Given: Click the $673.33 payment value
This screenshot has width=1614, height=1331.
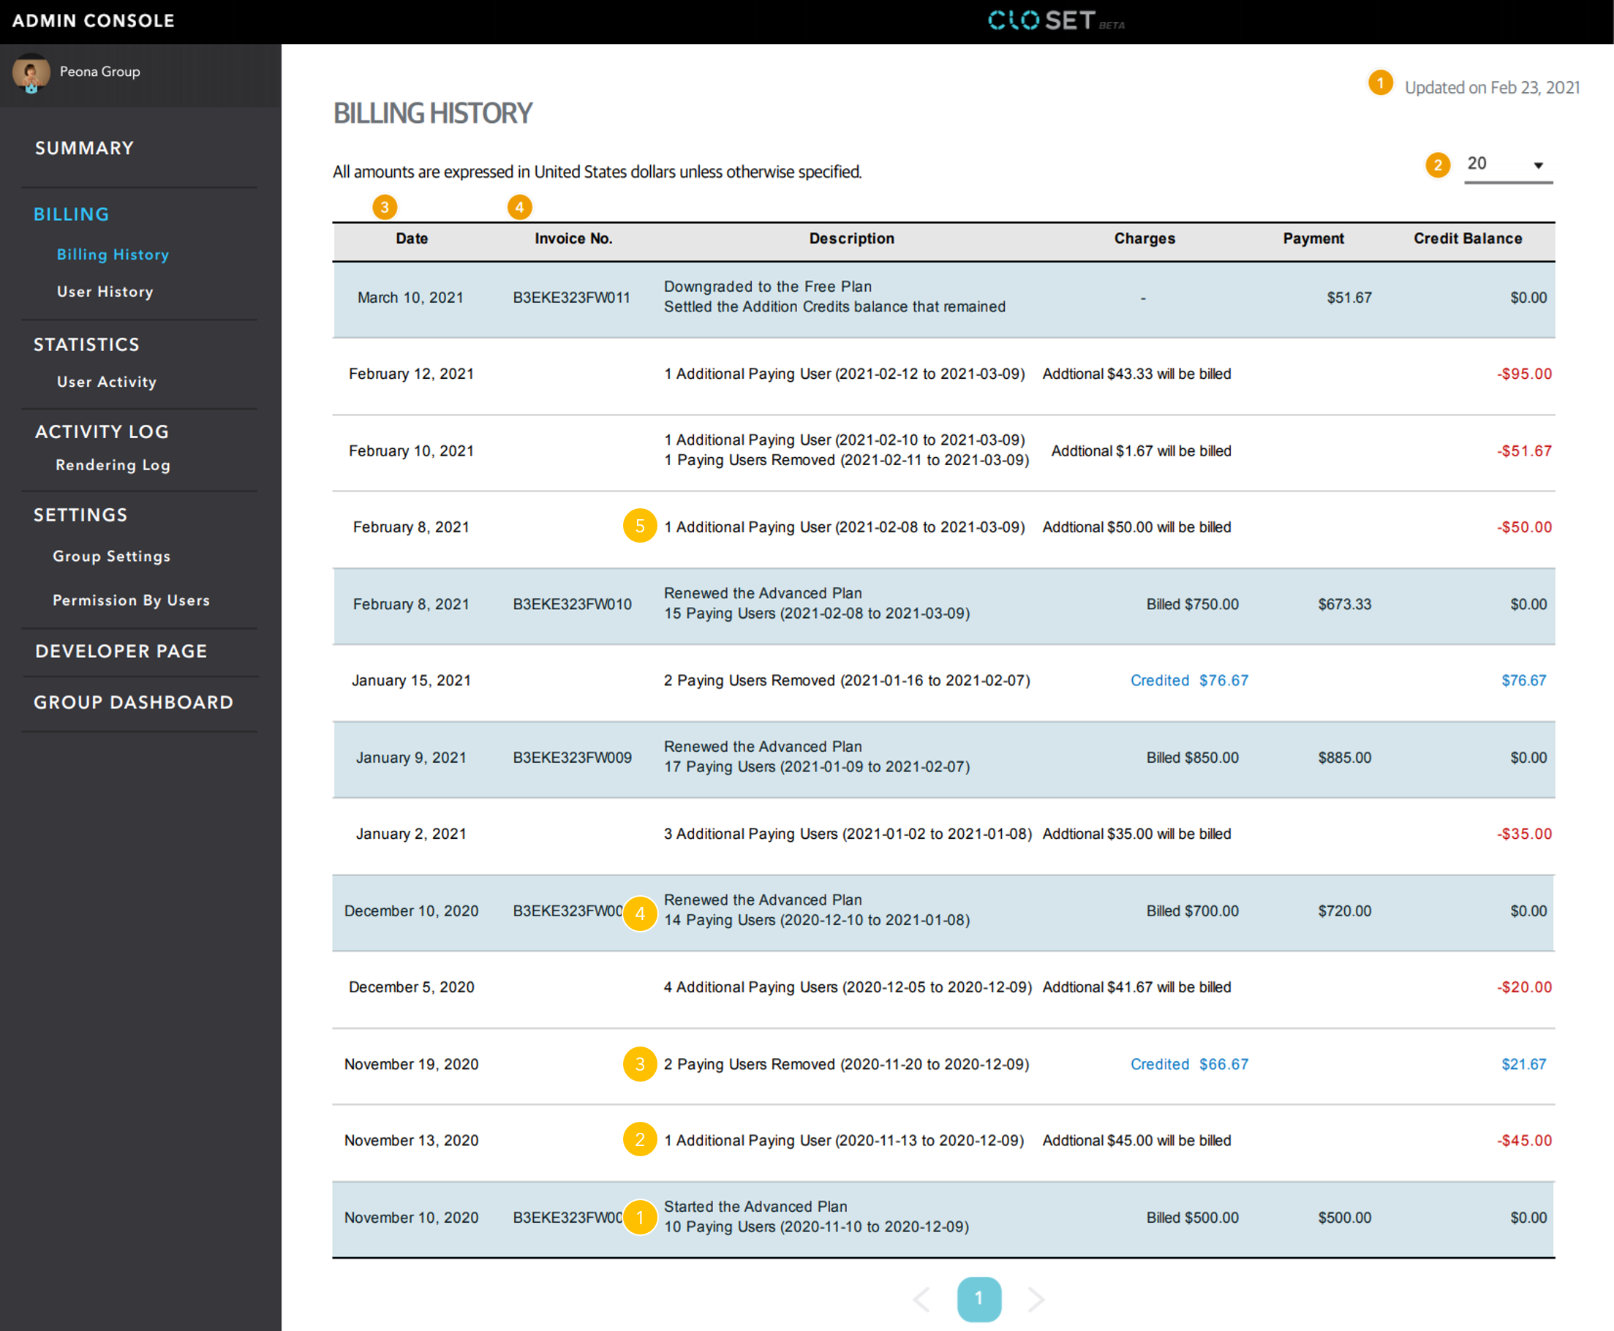Looking at the screenshot, I should (x=1345, y=604).
